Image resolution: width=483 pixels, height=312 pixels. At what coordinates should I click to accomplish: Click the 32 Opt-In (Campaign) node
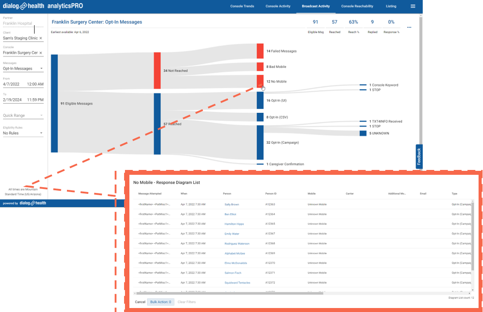click(260, 143)
